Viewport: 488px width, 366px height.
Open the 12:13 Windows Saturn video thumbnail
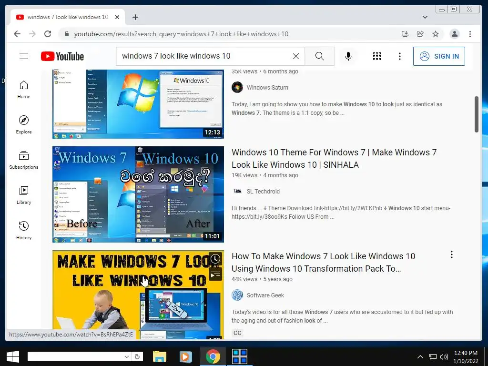coord(138,103)
